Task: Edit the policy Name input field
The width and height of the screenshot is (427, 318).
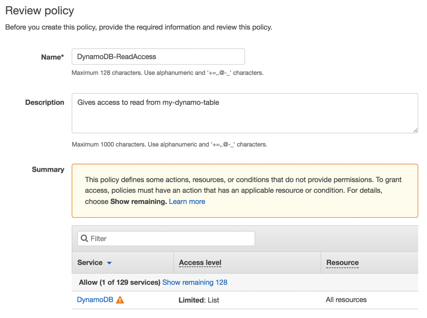Action: 158,57
